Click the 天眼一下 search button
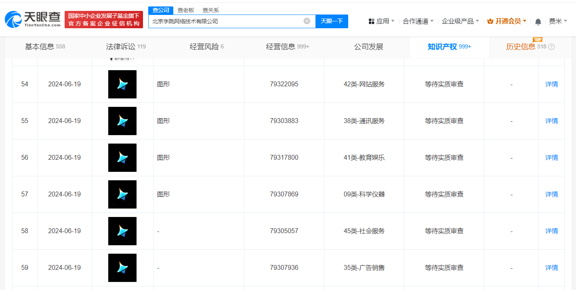Viewport: 576px width, 290px height. [332, 21]
